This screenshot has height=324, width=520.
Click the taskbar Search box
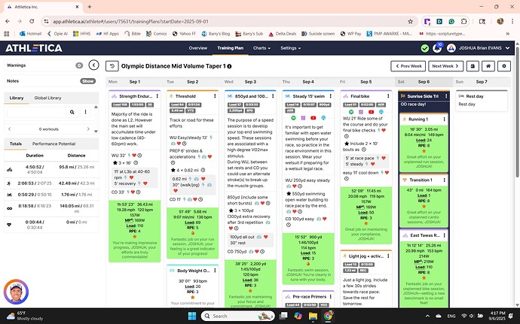click(x=238, y=316)
